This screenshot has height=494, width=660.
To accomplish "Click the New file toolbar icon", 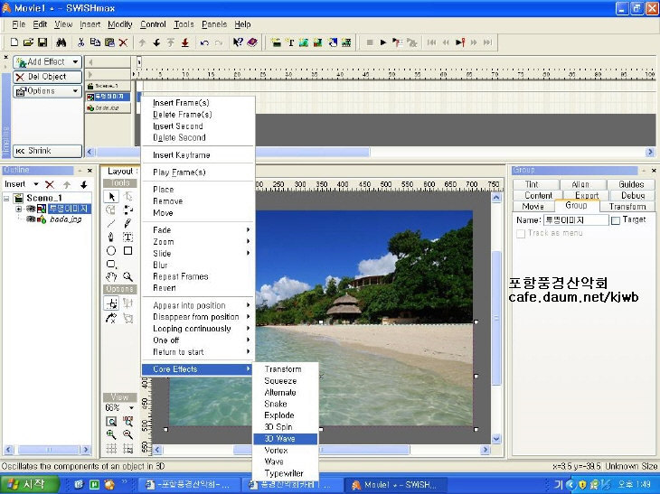I will coord(14,42).
